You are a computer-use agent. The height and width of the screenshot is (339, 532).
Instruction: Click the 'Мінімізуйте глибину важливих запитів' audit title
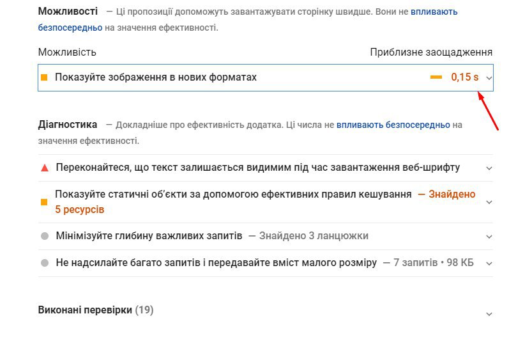(149, 236)
